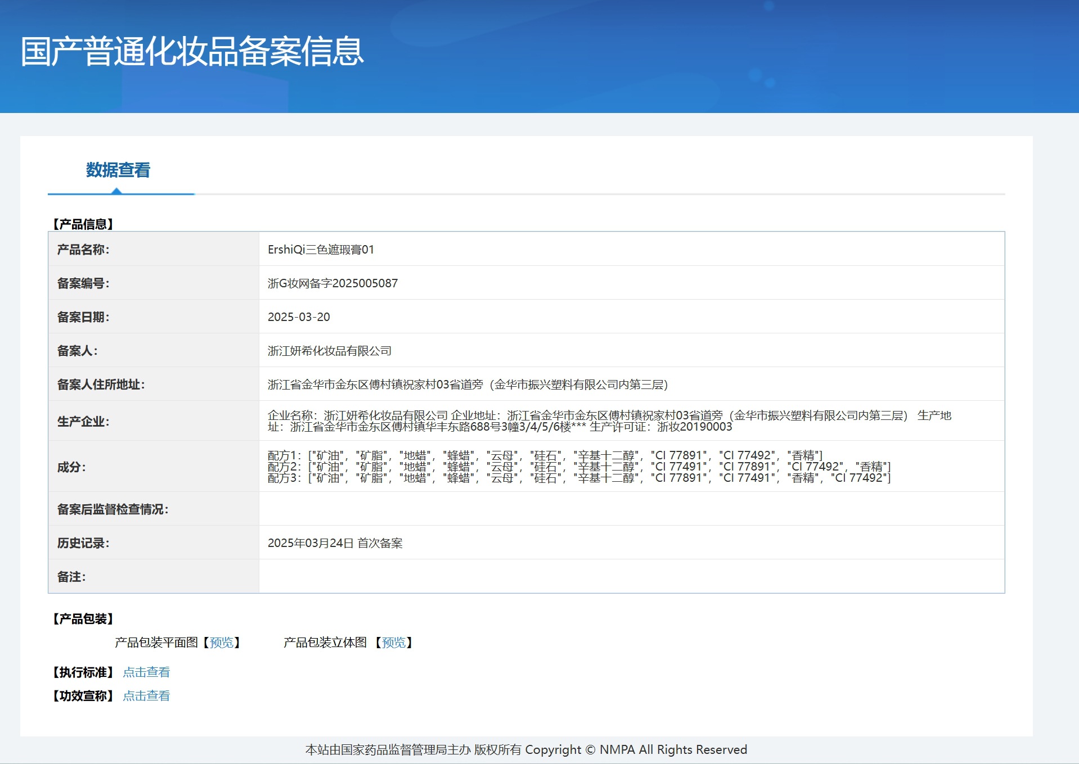This screenshot has width=1079, height=764.
Task: Select the product name ErshiQi三色遮瑕膏01
Action: click(321, 250)
